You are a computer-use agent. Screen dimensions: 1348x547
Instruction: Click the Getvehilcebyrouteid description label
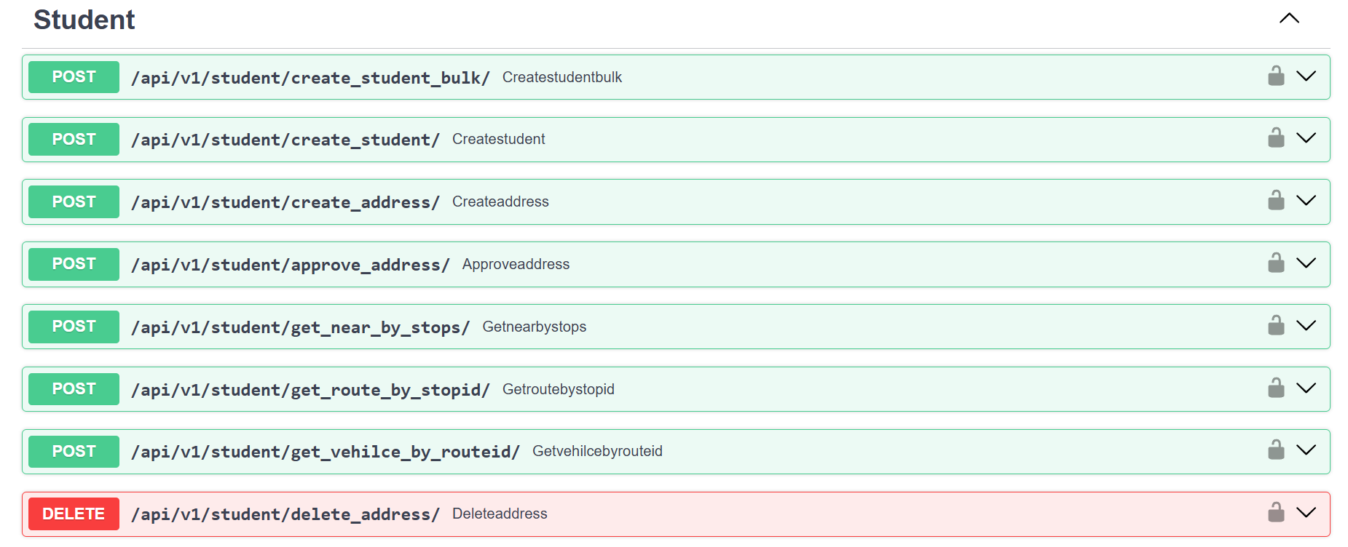597,451
